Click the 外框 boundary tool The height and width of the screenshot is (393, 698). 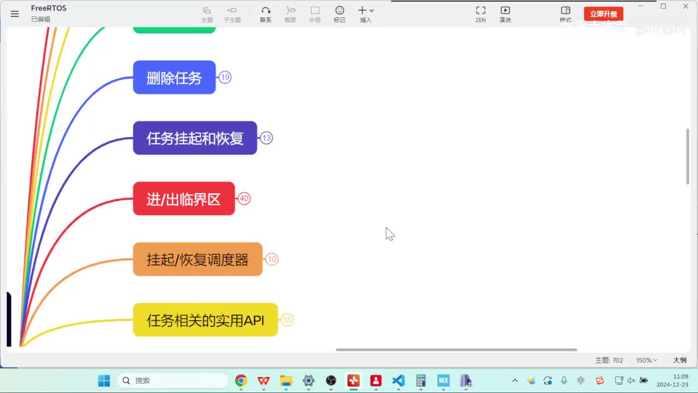pyautogui.click(x=315, y=14)
